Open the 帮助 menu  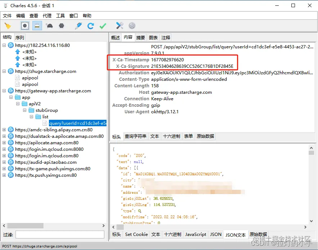pyautogui.click(x=87, y=16)
